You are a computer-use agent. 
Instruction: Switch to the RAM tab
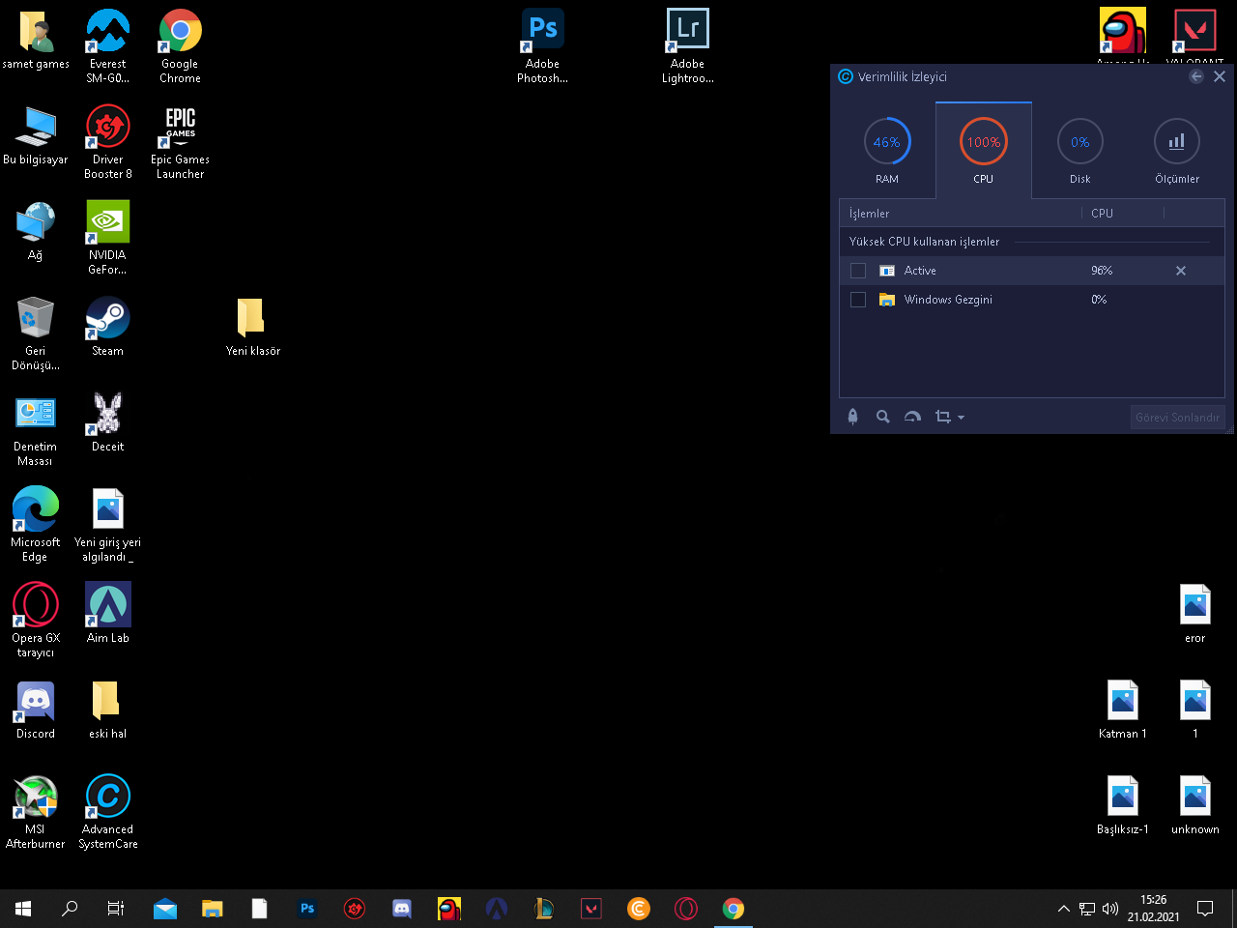coord(887,151)
